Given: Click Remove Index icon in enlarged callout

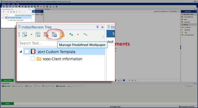Looking at the screenshot, I should (x=38, y=34).
